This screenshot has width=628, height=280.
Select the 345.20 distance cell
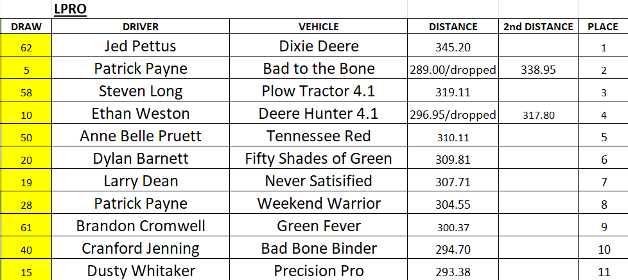tap(453, 48)
